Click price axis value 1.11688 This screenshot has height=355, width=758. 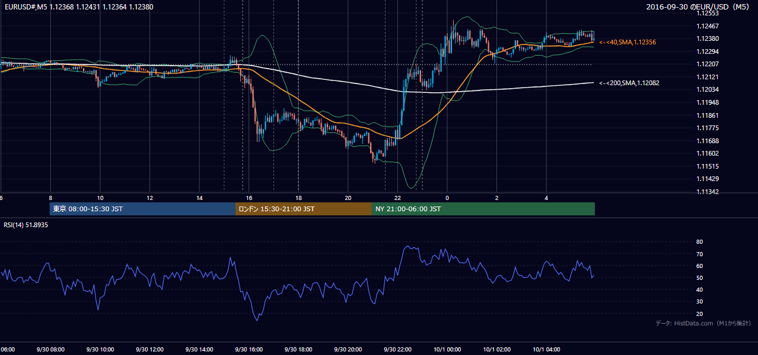click(707, 141)
